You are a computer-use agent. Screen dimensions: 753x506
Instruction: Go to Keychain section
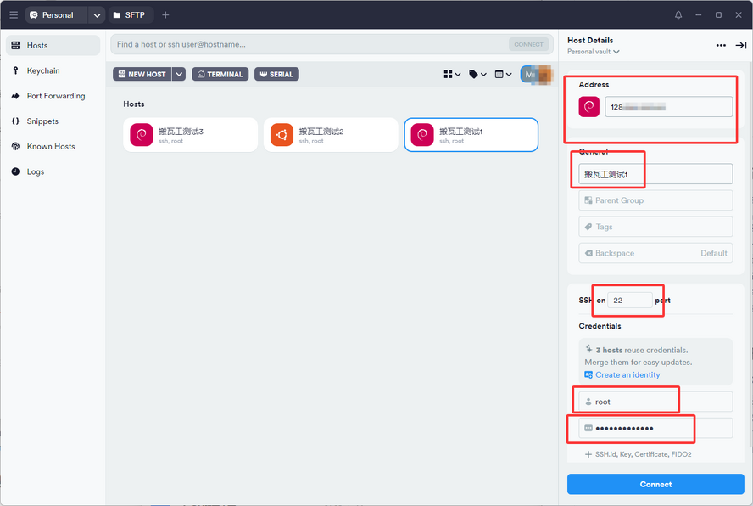42,70
